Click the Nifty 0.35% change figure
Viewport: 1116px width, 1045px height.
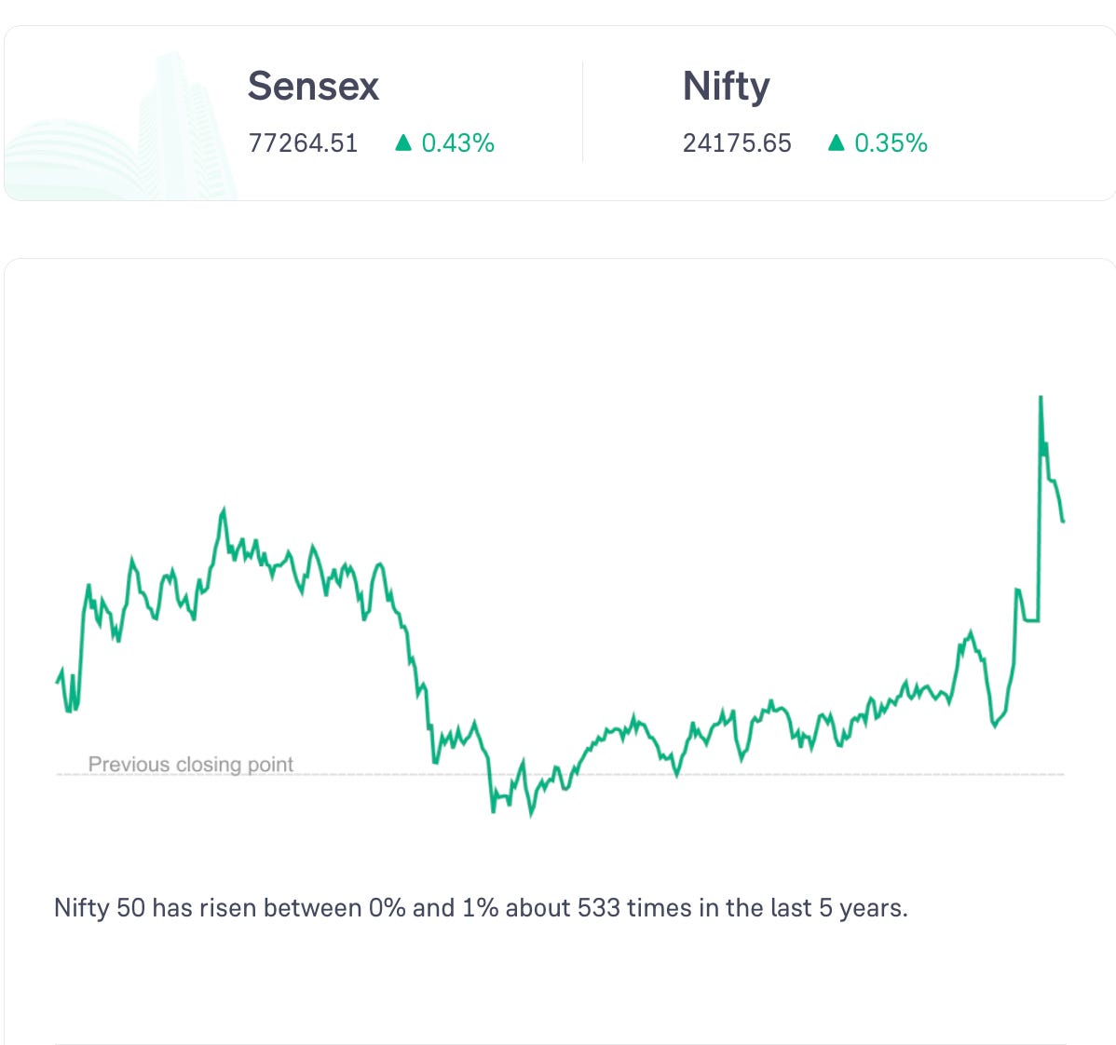point(891,143)
